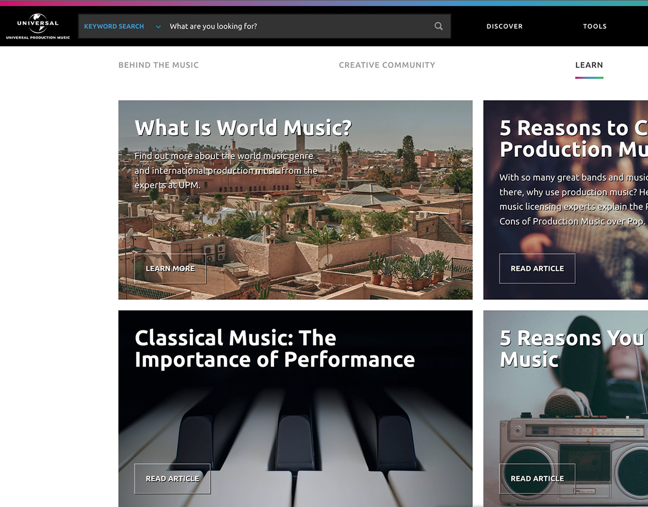648x507 pixels.
Task: Open the Discover menu
Action: point(504,26)
